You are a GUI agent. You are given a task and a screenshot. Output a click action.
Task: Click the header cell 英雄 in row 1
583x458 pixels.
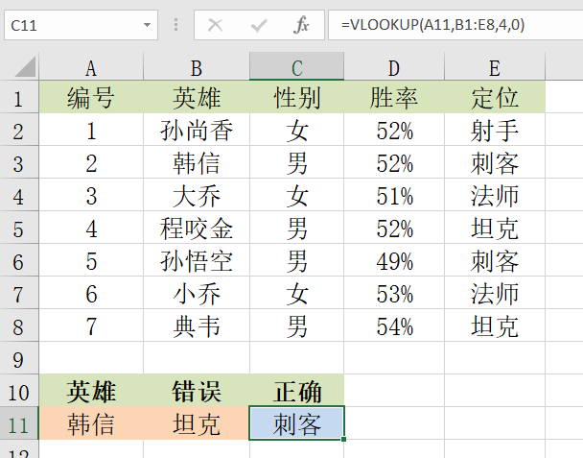197,97
